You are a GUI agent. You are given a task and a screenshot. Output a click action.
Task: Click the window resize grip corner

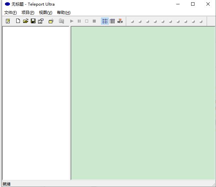(x=214, y=185)
